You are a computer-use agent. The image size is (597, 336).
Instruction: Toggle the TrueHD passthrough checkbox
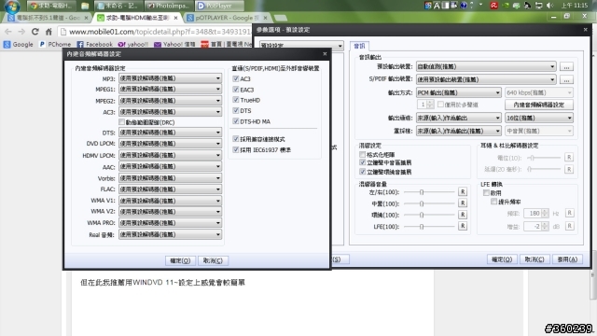pos(236,100)
